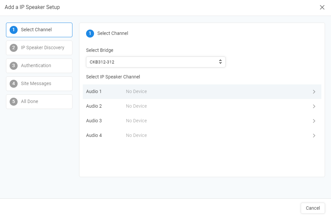331x216 pixels.
Task: Click the step 1 circle icon in sidebar
Action: [14, 30]
